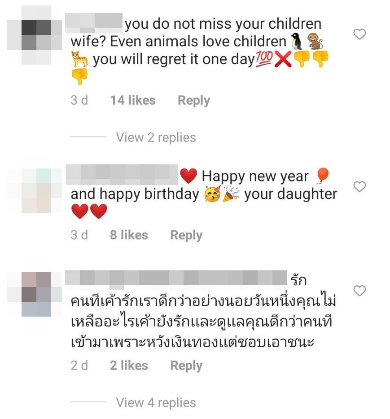Like the 'you do not miss your children' comment
This screenshot has width=390, height=419.
click(x=359, y=34)
